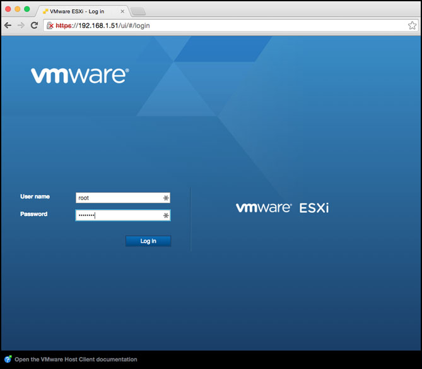The height and width of the screenshot is (369, 422).
Task: Bookmark this page with the star icon
Action: pyautogui.click(x=412, y=26)
